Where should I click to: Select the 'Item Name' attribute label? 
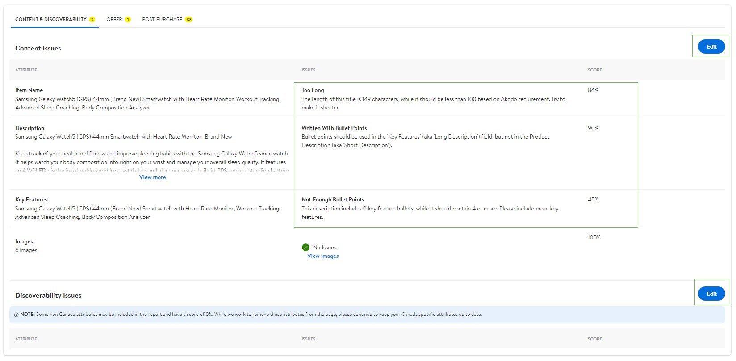pyautogui.click(x=29, y=90)
